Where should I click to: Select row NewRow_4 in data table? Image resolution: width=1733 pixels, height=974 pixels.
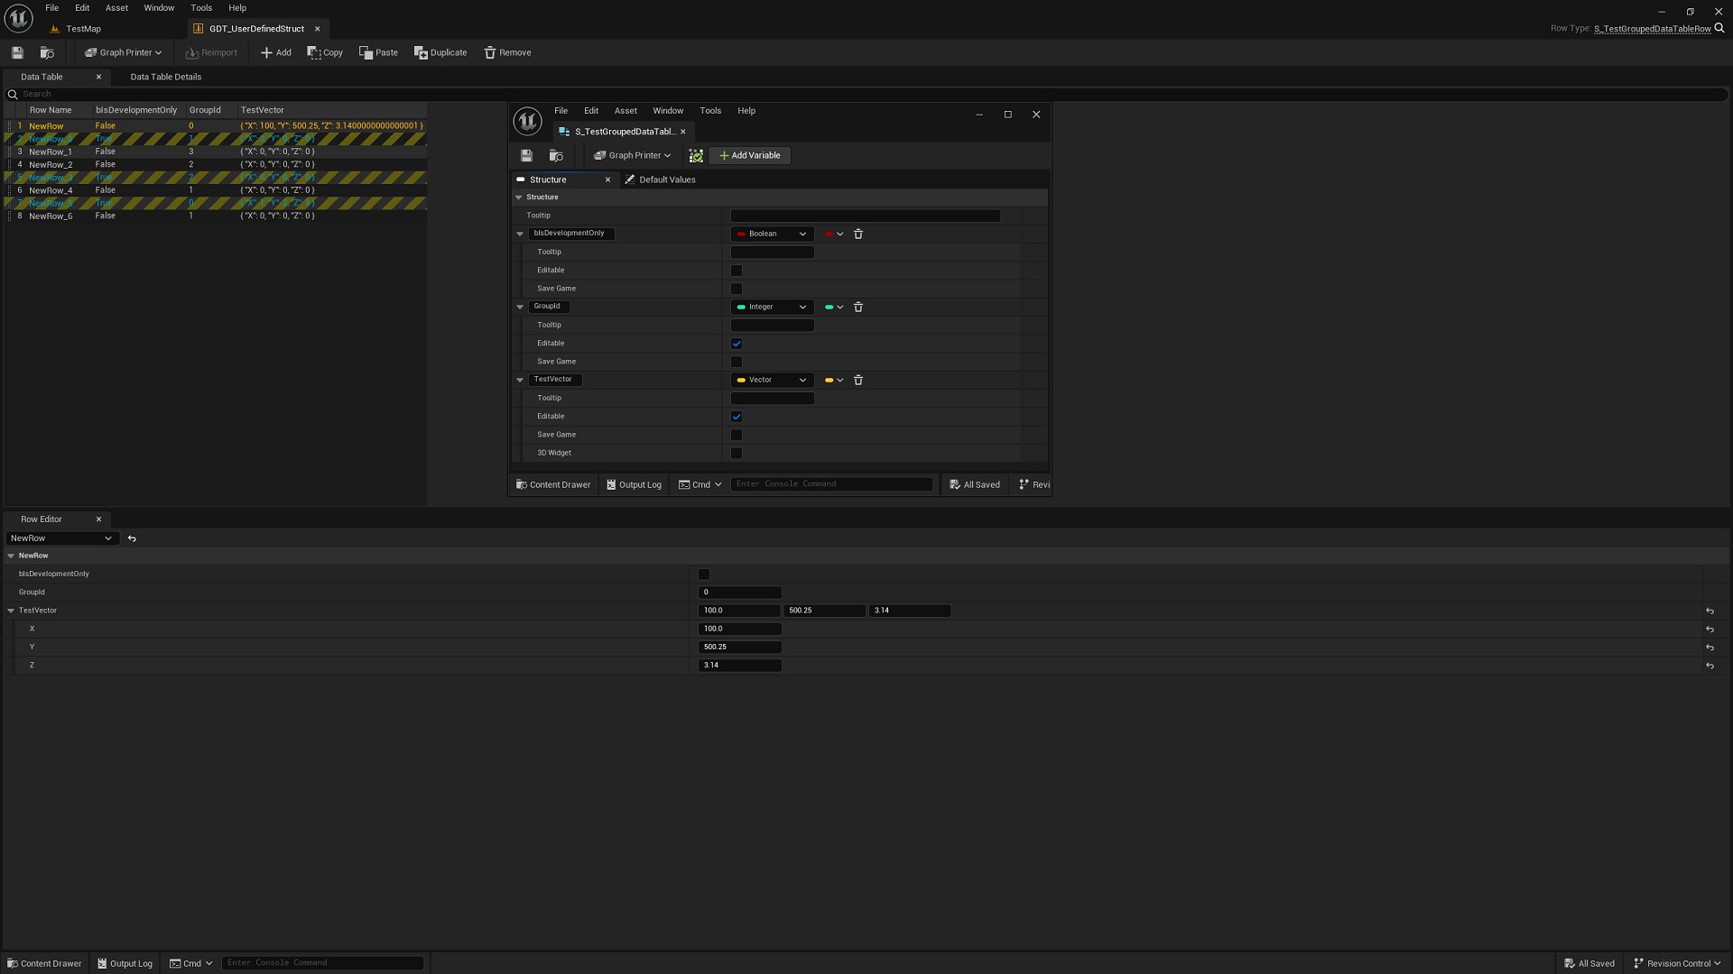tap(216, 190)
